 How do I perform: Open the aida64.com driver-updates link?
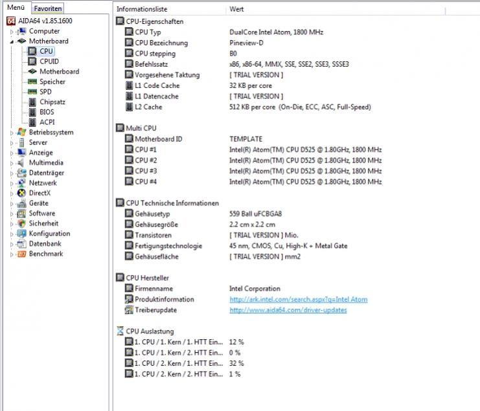288,310
